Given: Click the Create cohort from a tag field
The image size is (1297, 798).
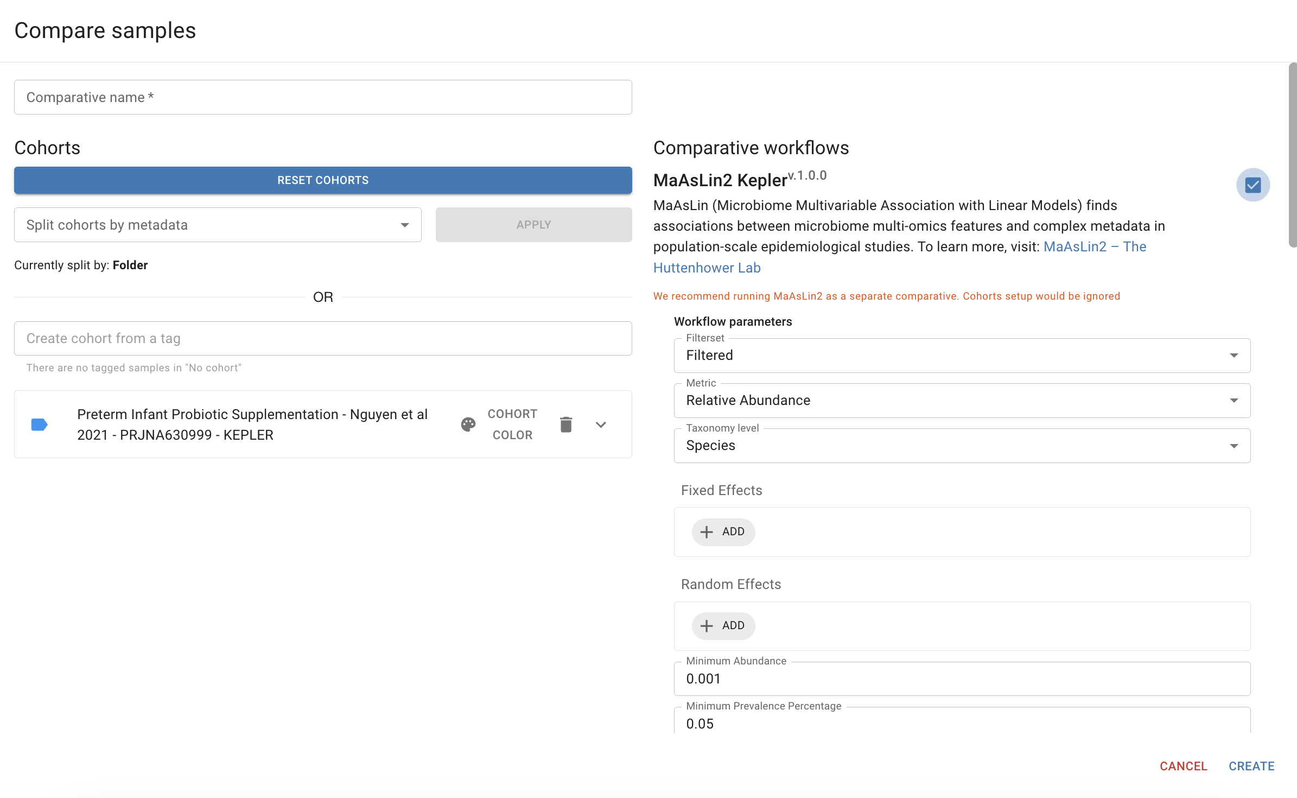Looking at the screenshot, I should pos(323,339).
